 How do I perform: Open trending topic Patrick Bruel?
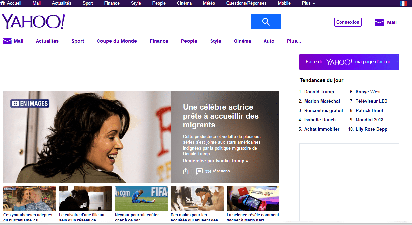click(x=369, y=110)
